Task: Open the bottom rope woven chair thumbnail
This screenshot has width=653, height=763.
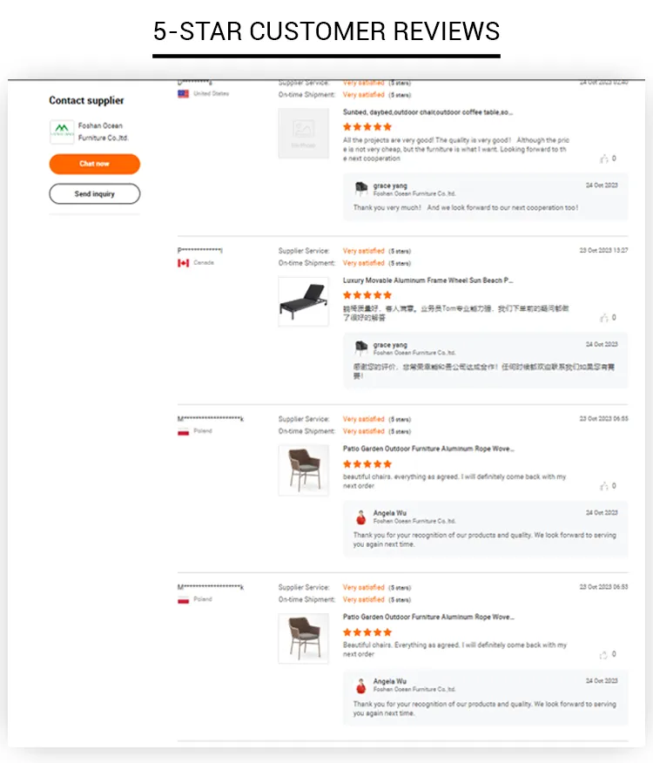Action: click(303, 638)
